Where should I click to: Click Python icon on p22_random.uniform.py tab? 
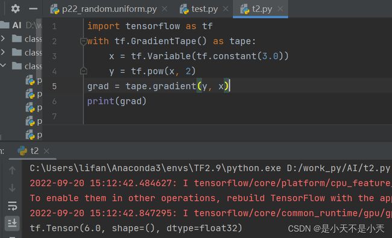pos(54,9)
